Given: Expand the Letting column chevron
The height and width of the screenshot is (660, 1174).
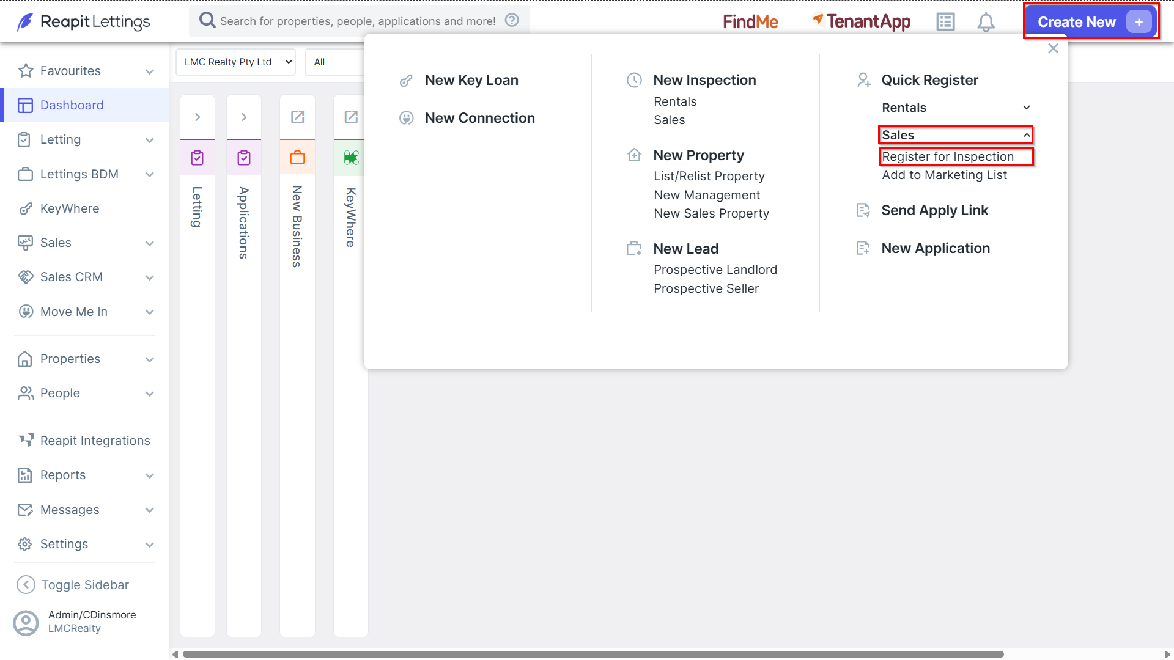Looking at the screenshot, I should [198, 117].
